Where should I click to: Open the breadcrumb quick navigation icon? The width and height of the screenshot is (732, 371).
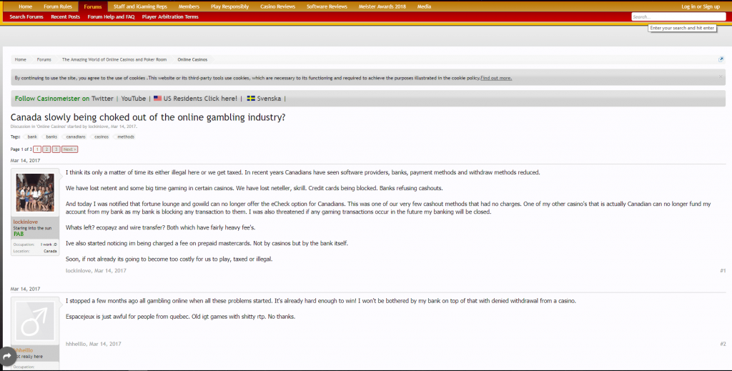pyautogui.click(x=721, y=59)
